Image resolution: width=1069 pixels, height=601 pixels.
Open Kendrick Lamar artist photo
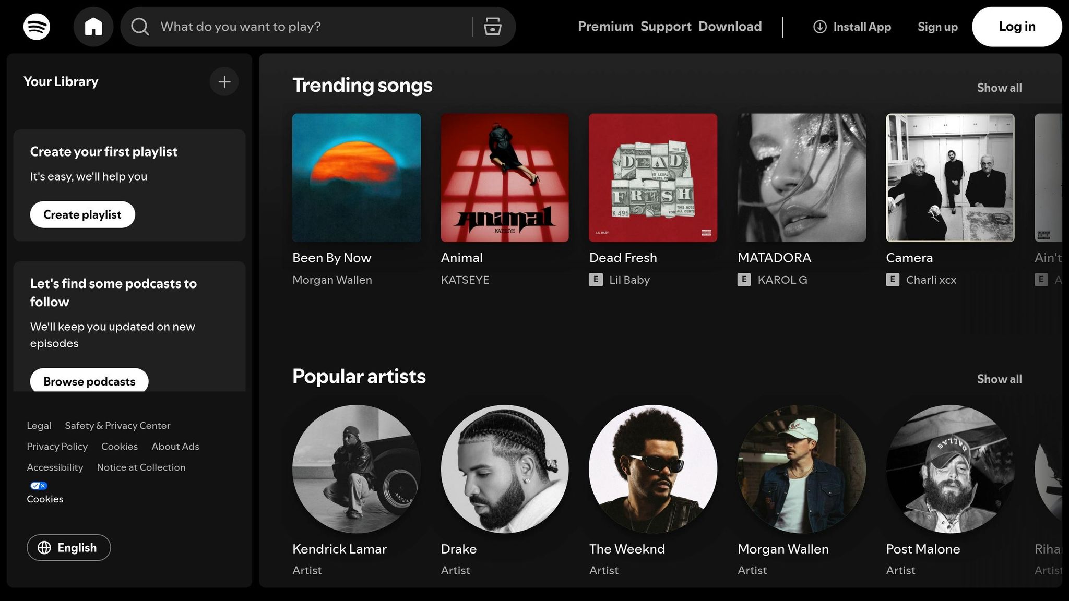357,469
